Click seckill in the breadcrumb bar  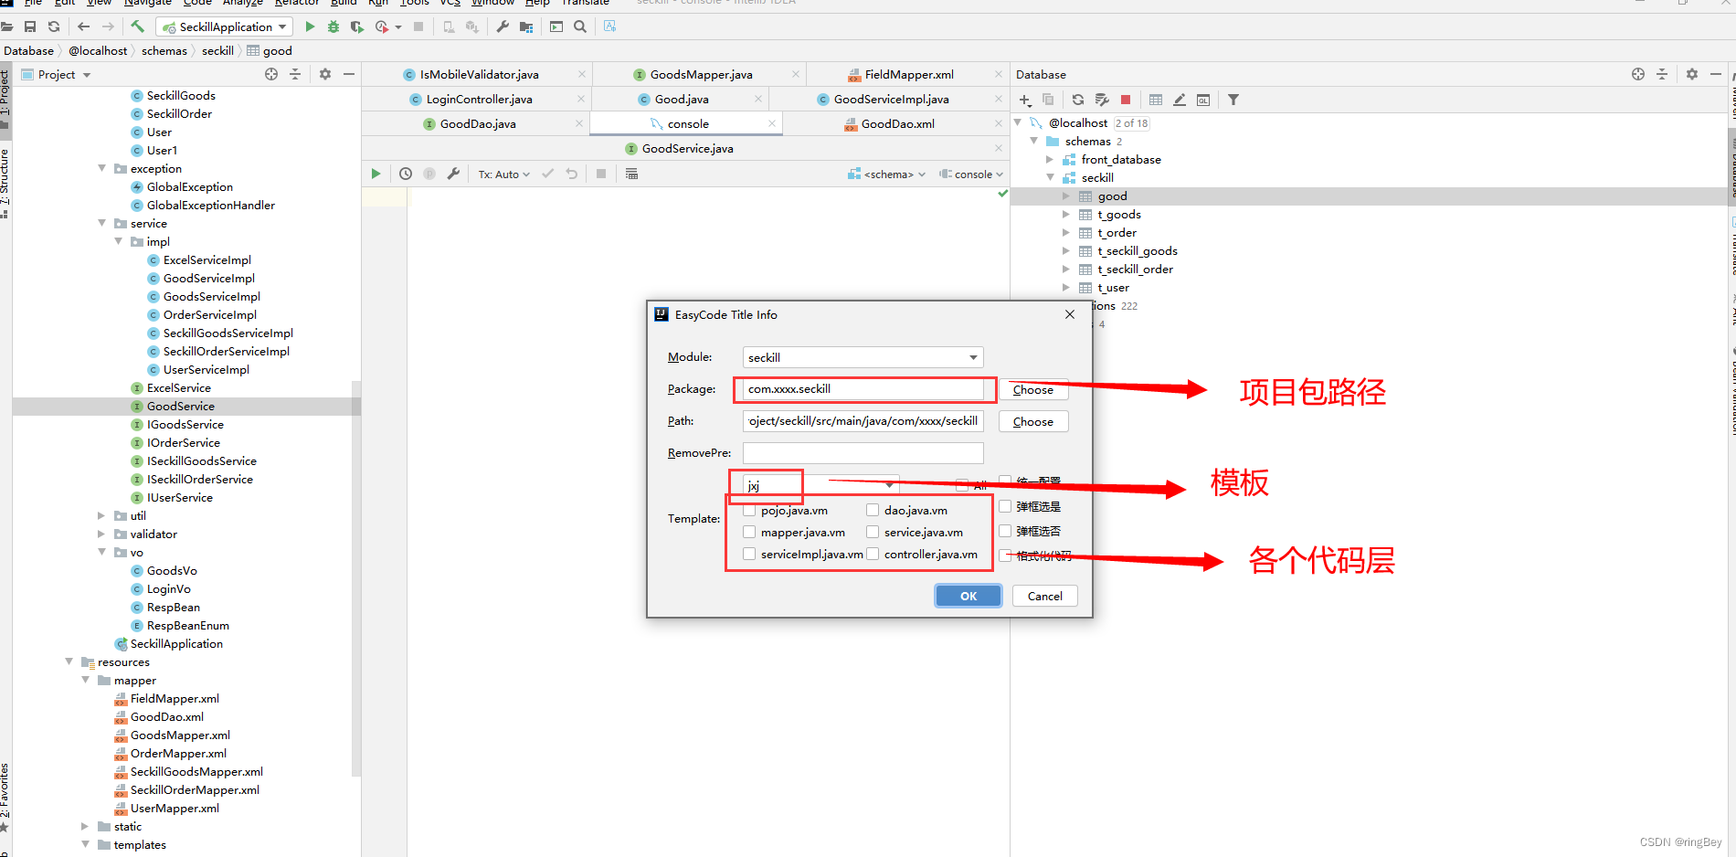pos(217,50)
